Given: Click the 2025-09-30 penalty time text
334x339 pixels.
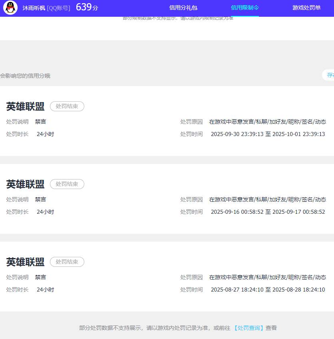Looking at the screenshot, I should tap(268, 134).
